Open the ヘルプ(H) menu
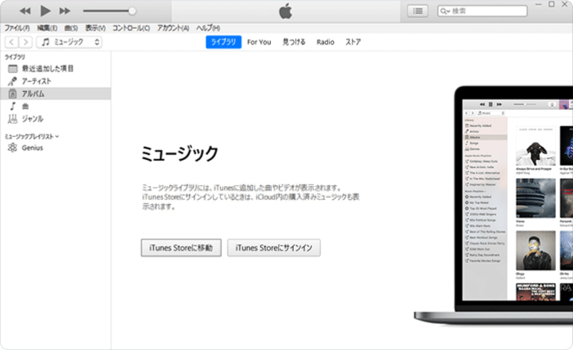This screenshot has height=350, width=573. pyautogui.click(x=208, y=28)
